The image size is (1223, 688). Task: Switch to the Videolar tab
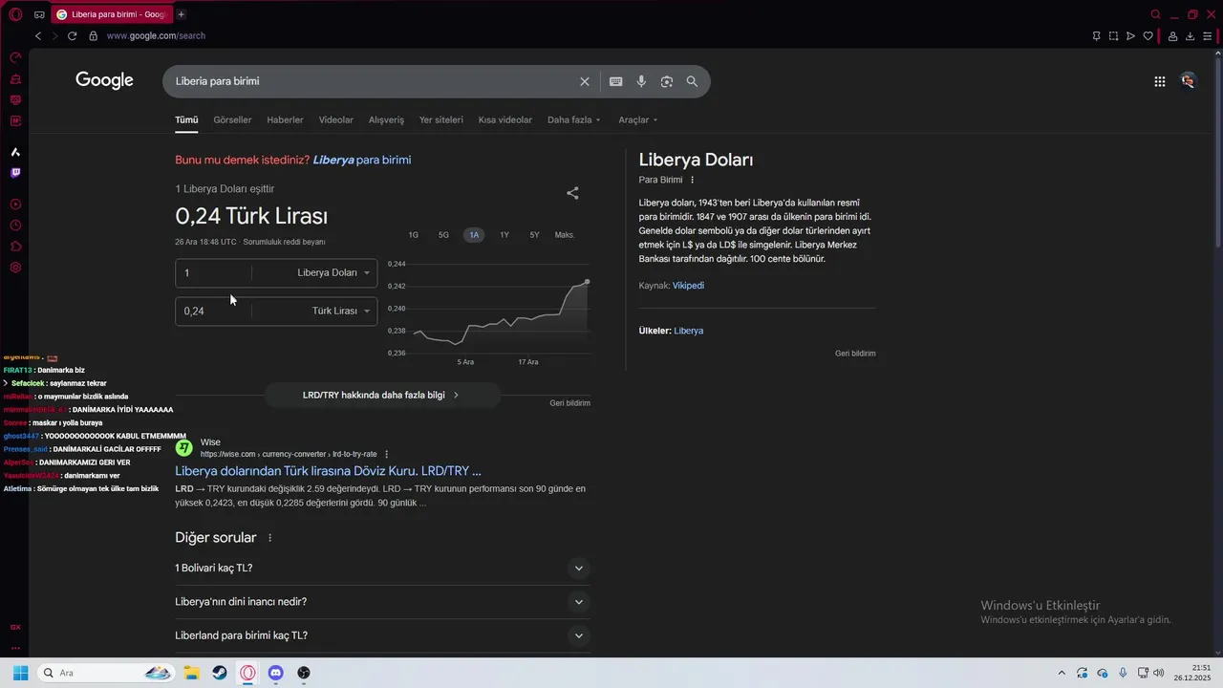[x=336, y=119]
